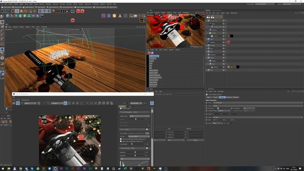Toggle Z-axis lock in toolbar
The height and width of the screenshot is (171, 304).
pos(49,11)
